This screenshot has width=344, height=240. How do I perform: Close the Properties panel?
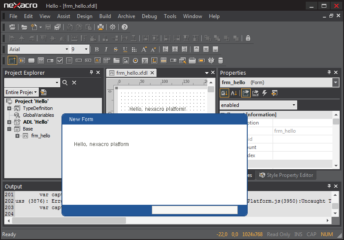point(336,72)
